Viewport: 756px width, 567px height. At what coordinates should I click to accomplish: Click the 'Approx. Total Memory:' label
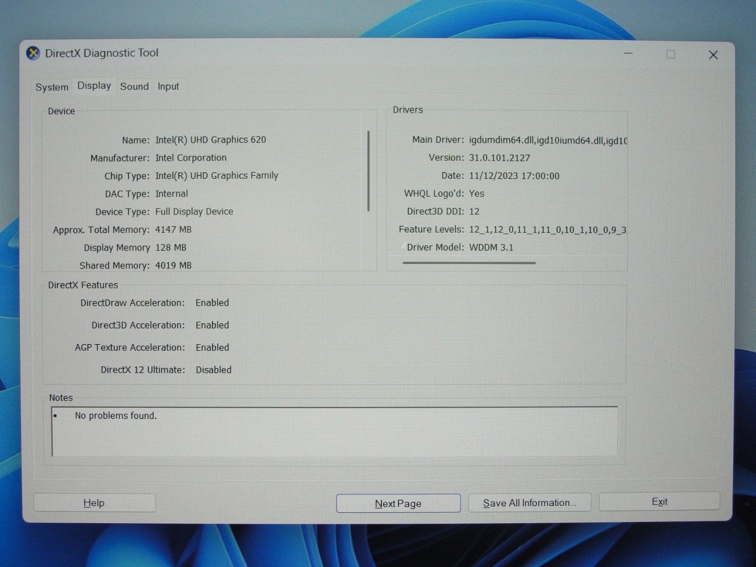pyautogui.click(x=101, y=230)
